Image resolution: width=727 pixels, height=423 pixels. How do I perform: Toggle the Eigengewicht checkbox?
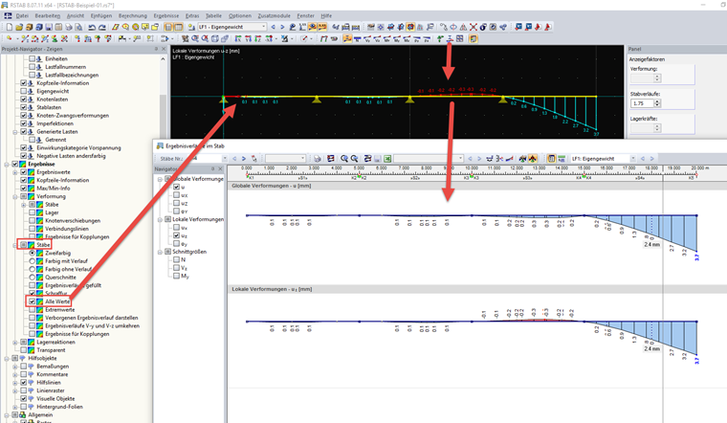tap(24, 91)
